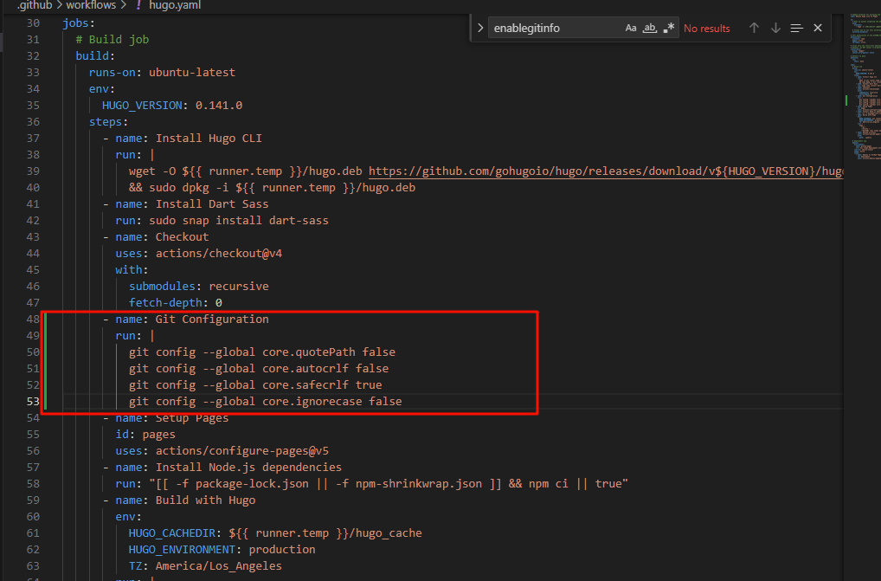Viewport: 881px width, 581px height.
Task: Close the find widget
Action: 818,28
